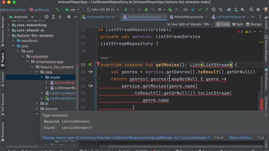Open the Gabe S20 API 31 device dropdown

(x=103, y=10)
